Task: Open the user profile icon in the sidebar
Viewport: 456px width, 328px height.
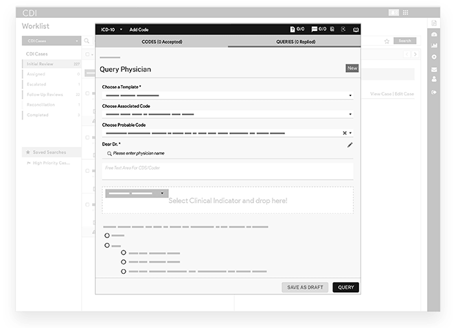Action: [434, 79]
